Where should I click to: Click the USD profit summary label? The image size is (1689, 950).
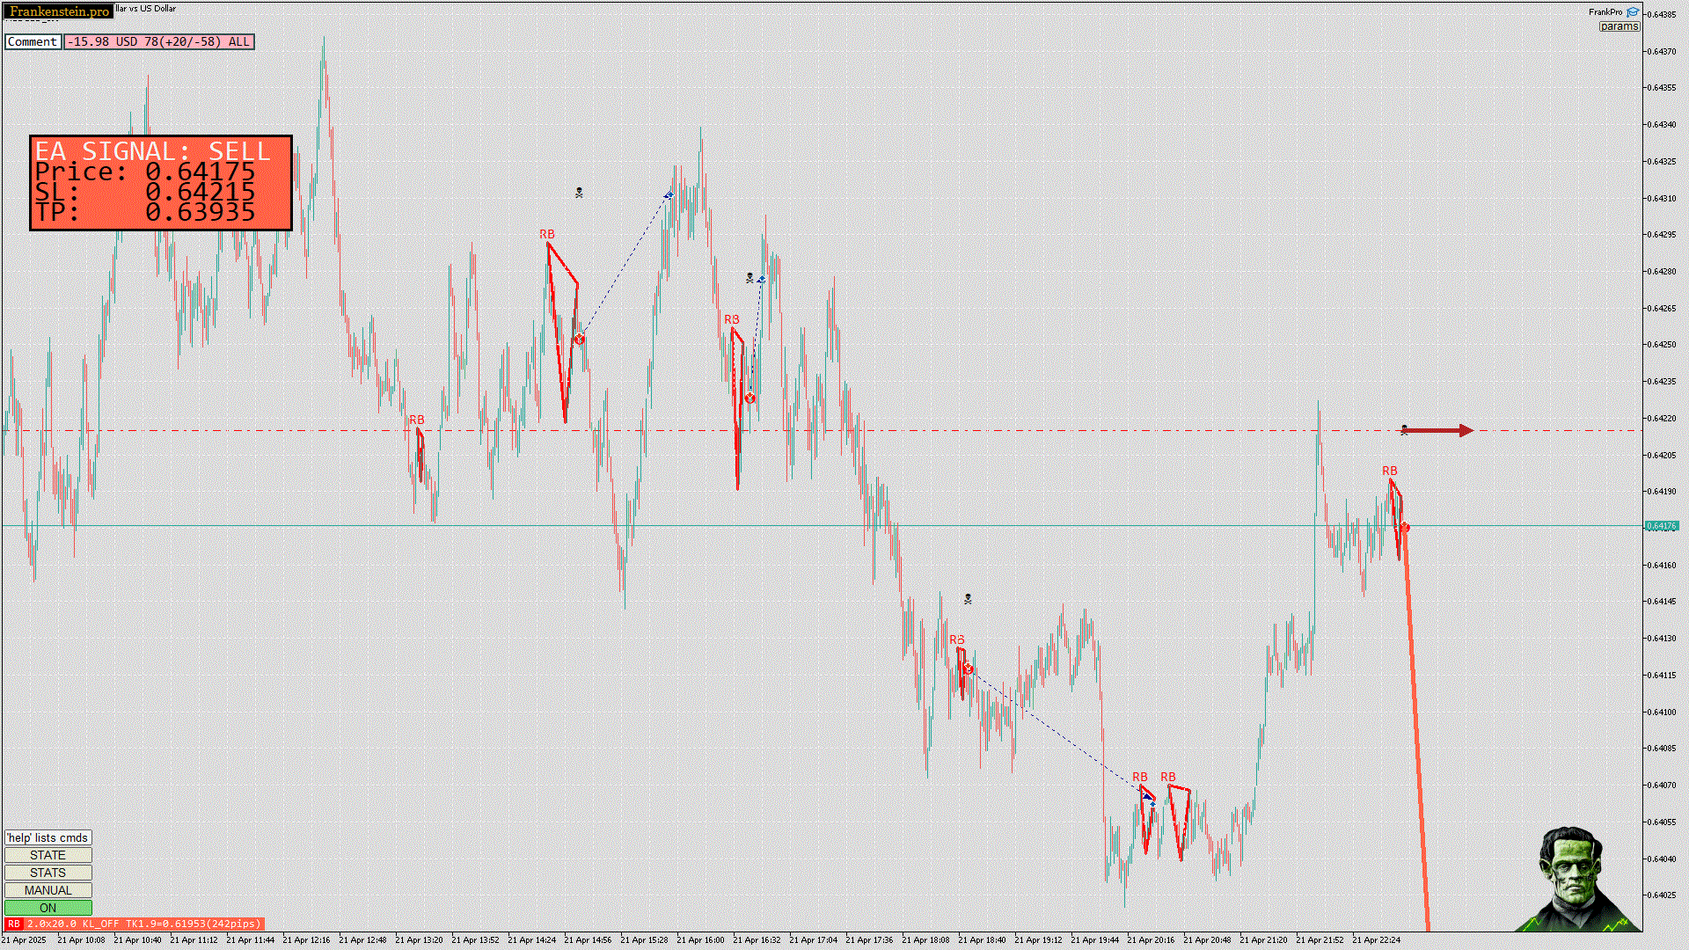(x=158, y=41)
